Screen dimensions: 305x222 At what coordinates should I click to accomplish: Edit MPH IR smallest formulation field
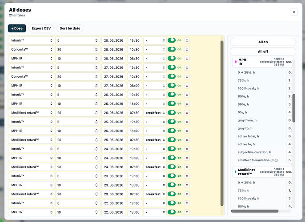pos(289,160)
